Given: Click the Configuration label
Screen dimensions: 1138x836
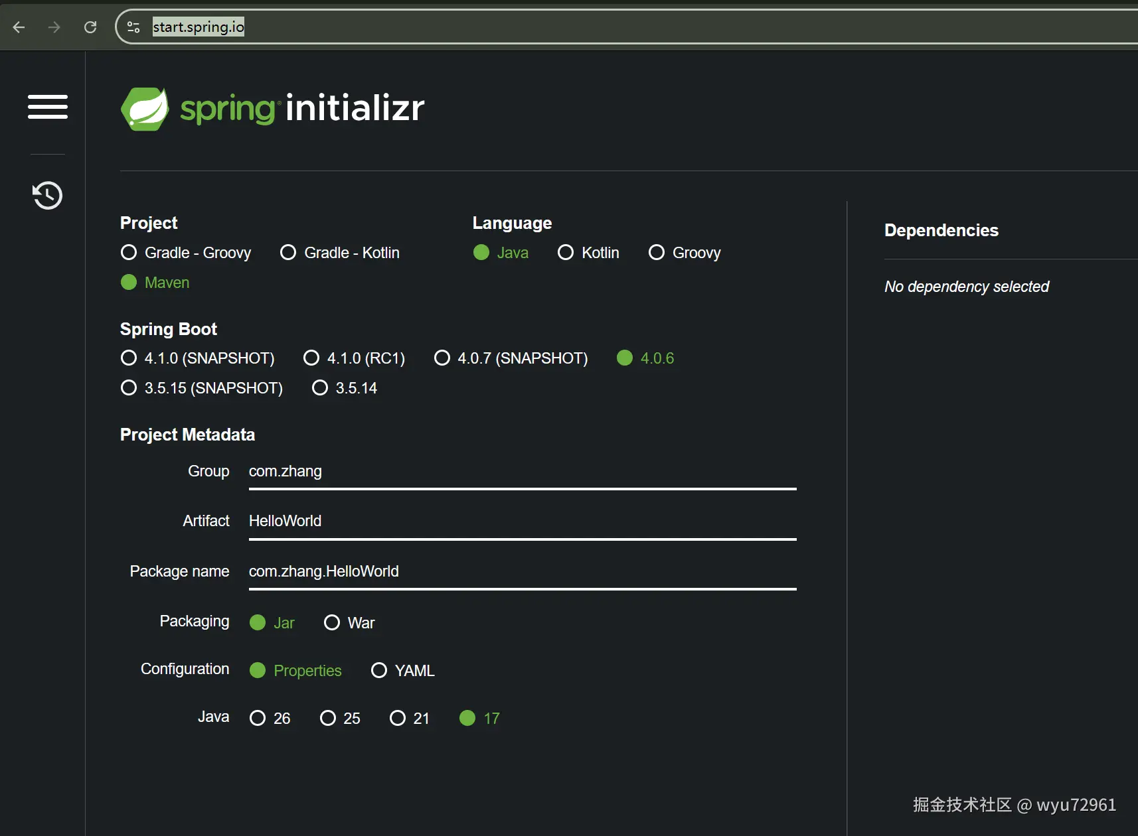Looking at the screenshot, I should tap(185, 669).
